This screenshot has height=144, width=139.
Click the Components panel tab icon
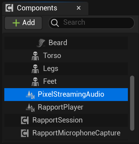(x=9, y=8)
